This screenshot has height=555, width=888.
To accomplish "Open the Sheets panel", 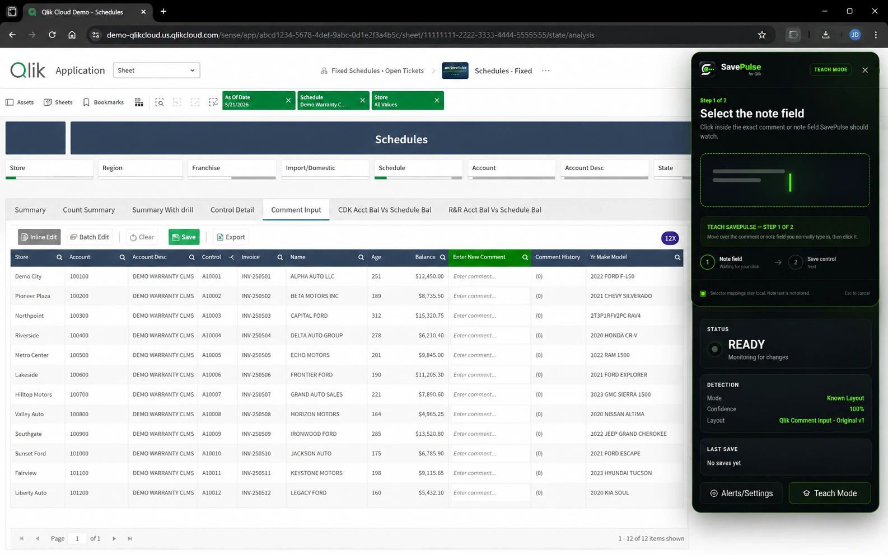I will [58, 102].
